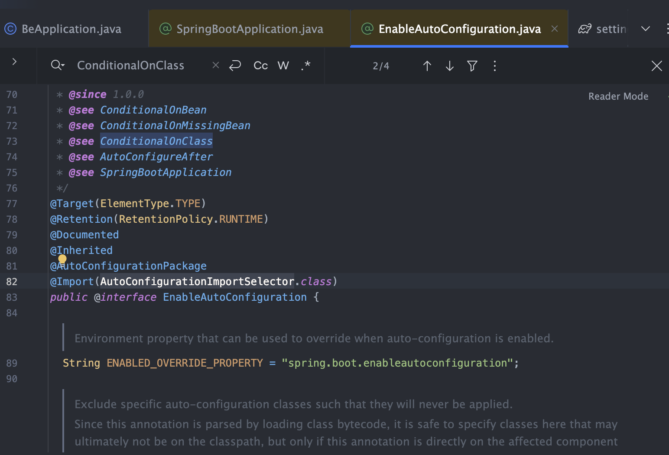Viewport: 669px width, 455px height.
Task: Open the ConditionalOnBean javadoc reference
Action: (153, 110)
